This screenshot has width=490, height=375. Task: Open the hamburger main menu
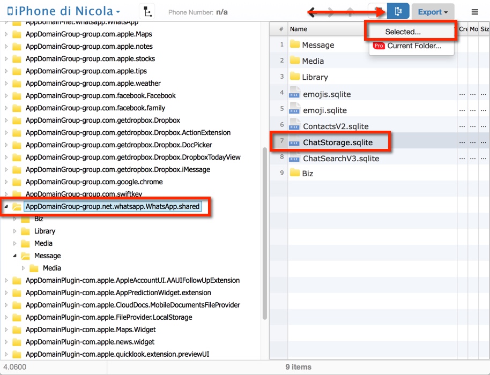coord(474,12)
